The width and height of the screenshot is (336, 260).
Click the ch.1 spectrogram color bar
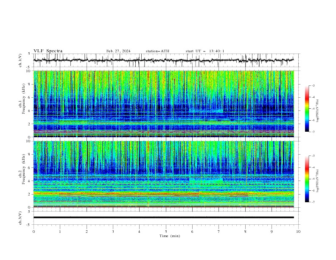pos(307,108)
